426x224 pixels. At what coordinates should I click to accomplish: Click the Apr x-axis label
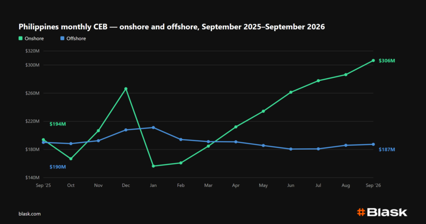[236, 185]
